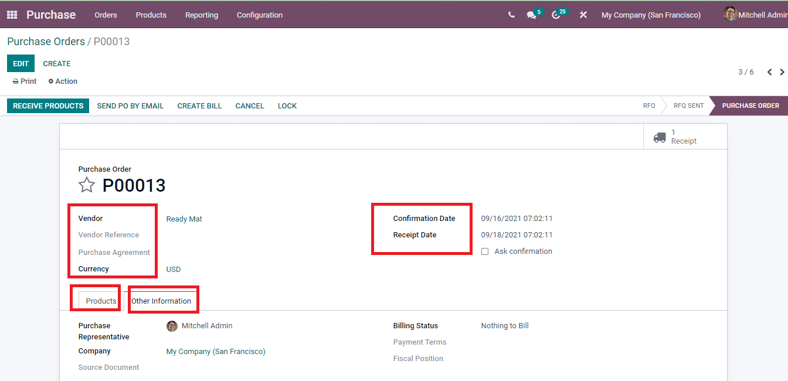The image size is (788, 381).
Task: Open the conversations chat icon
Action: (x=532, y=15)
